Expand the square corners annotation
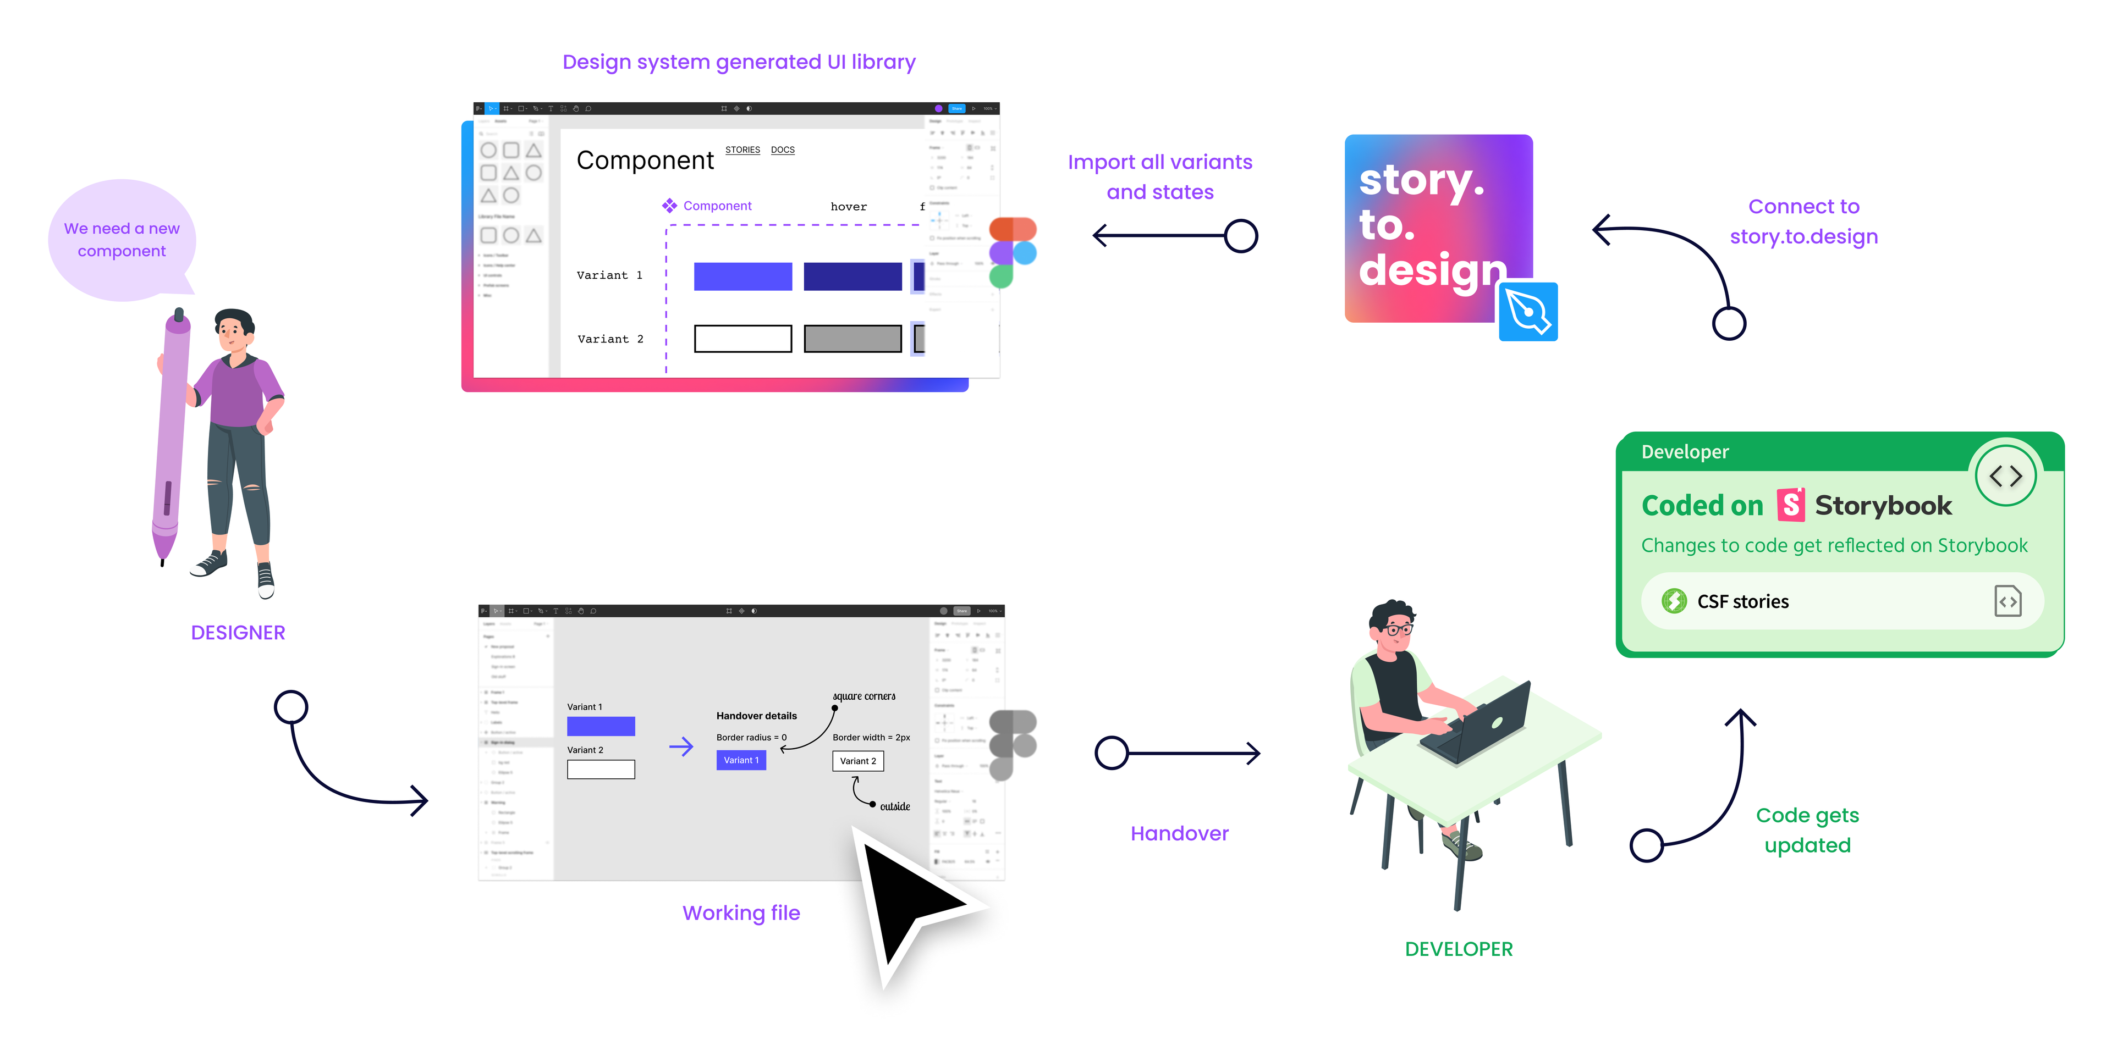Screen dimensions: 2112x1040 click(858, 694)
